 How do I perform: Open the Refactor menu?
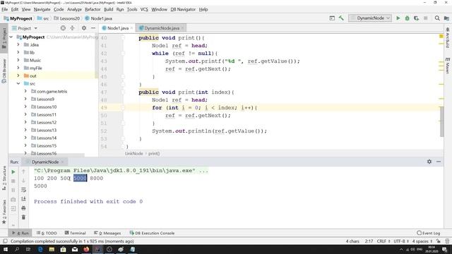tap(93, 9)
